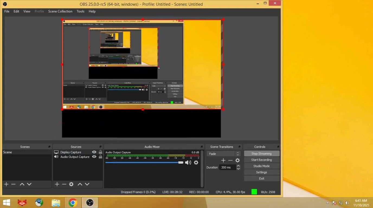Click the Dropped Frames 0 (0.0%) status text
This screenshot has height=208, width=373.
click(138, 192)
